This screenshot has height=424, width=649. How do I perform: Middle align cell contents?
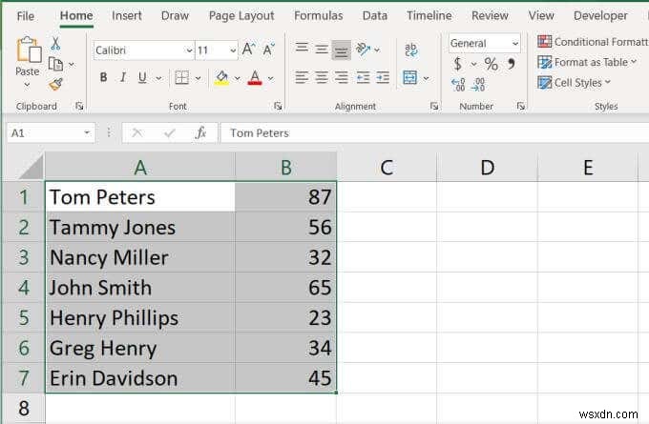pos(322,50)
